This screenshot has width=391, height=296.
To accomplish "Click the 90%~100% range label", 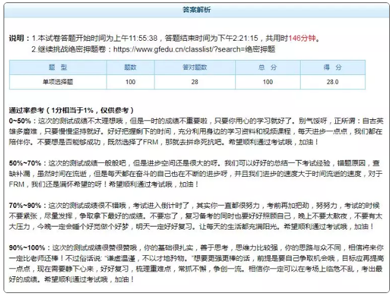I will coord(27,247).
